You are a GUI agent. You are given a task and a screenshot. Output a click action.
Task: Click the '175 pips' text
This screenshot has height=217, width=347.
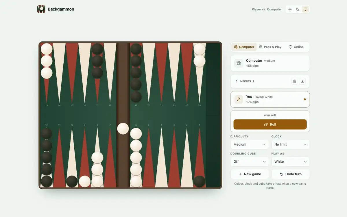(x=252, y=102)
